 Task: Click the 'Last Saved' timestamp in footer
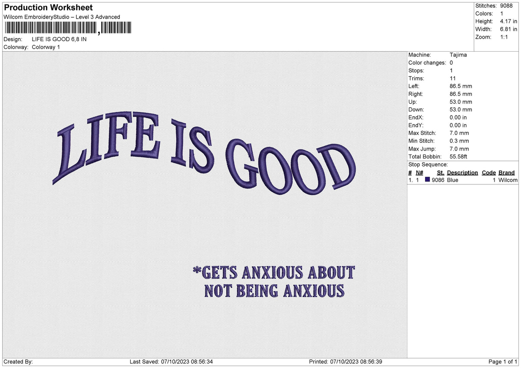(x=171, y=361)
